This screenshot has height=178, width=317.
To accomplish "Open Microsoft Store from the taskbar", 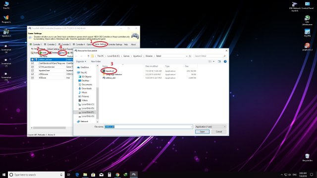I will [x=93, y=175].
